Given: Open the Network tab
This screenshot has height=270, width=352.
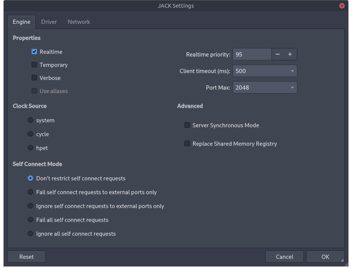Looking at the screenshot, I should [79, 22].
